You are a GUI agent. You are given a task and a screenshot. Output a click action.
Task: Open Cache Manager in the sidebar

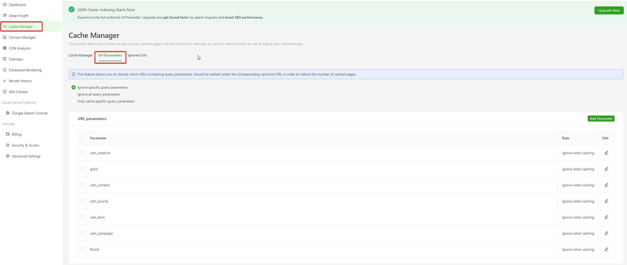click(x=31, y=26)
